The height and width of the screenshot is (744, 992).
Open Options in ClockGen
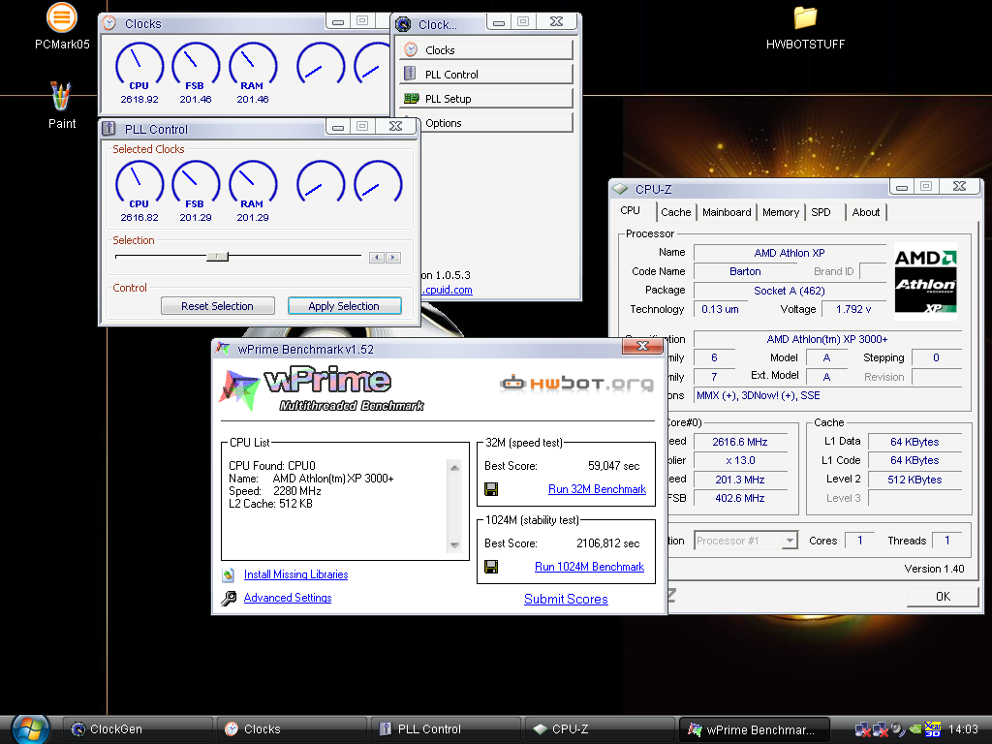pos(495,123)
